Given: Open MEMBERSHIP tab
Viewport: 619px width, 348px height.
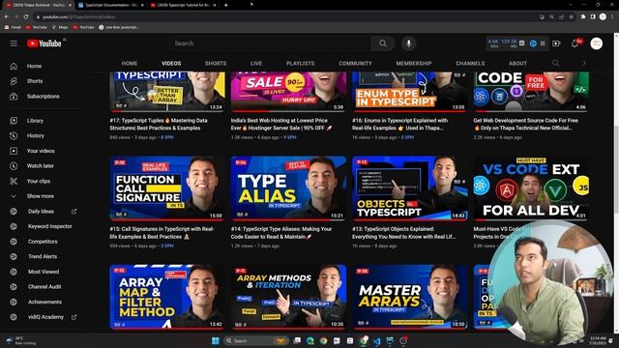Looking at the screenshot, I should click(x=414, y=63).
